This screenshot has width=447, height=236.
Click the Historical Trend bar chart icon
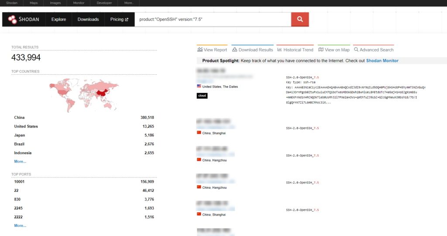[x=280, y=50]
